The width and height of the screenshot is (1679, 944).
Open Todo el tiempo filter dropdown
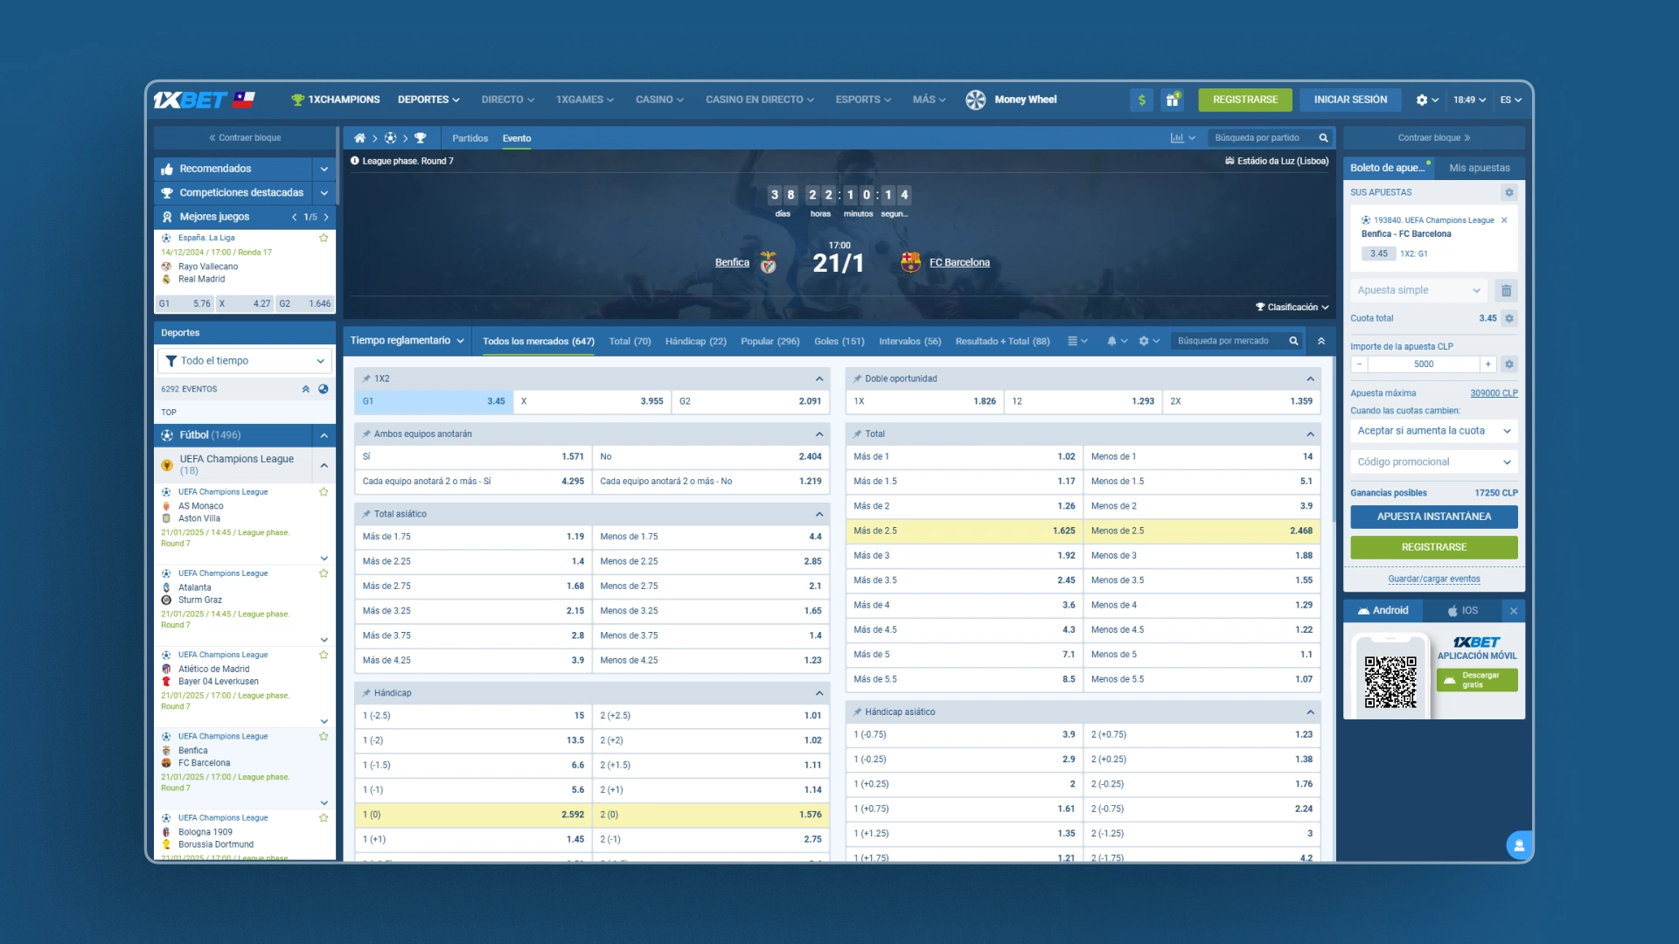[245, 361]
